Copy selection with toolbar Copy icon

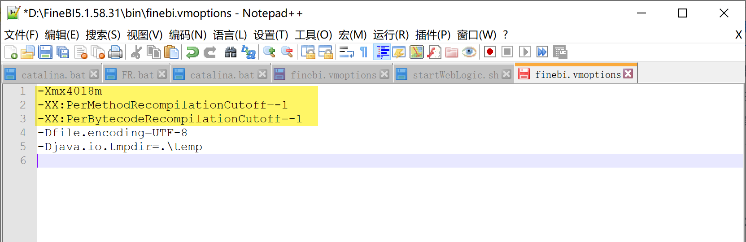click(x=154, y=52)
